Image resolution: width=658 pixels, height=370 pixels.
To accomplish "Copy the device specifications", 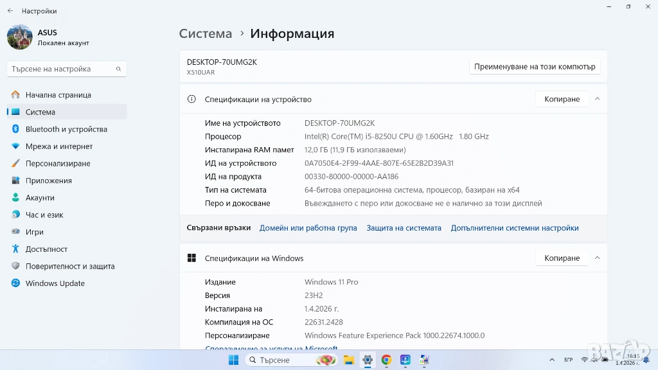I will 562,99.
